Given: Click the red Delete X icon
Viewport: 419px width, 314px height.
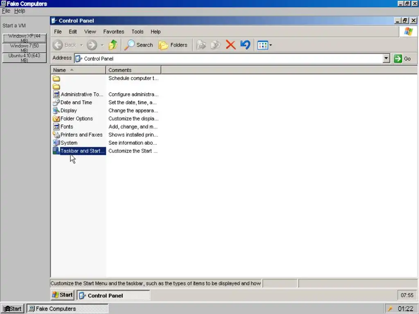Looking at the screenshot, I should point(230,45).
